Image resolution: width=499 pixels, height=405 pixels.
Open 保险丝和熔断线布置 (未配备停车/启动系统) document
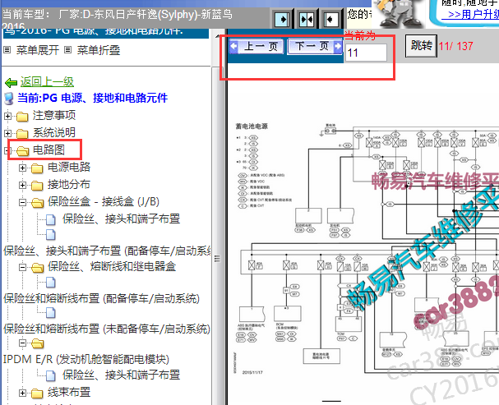(107, 329)
